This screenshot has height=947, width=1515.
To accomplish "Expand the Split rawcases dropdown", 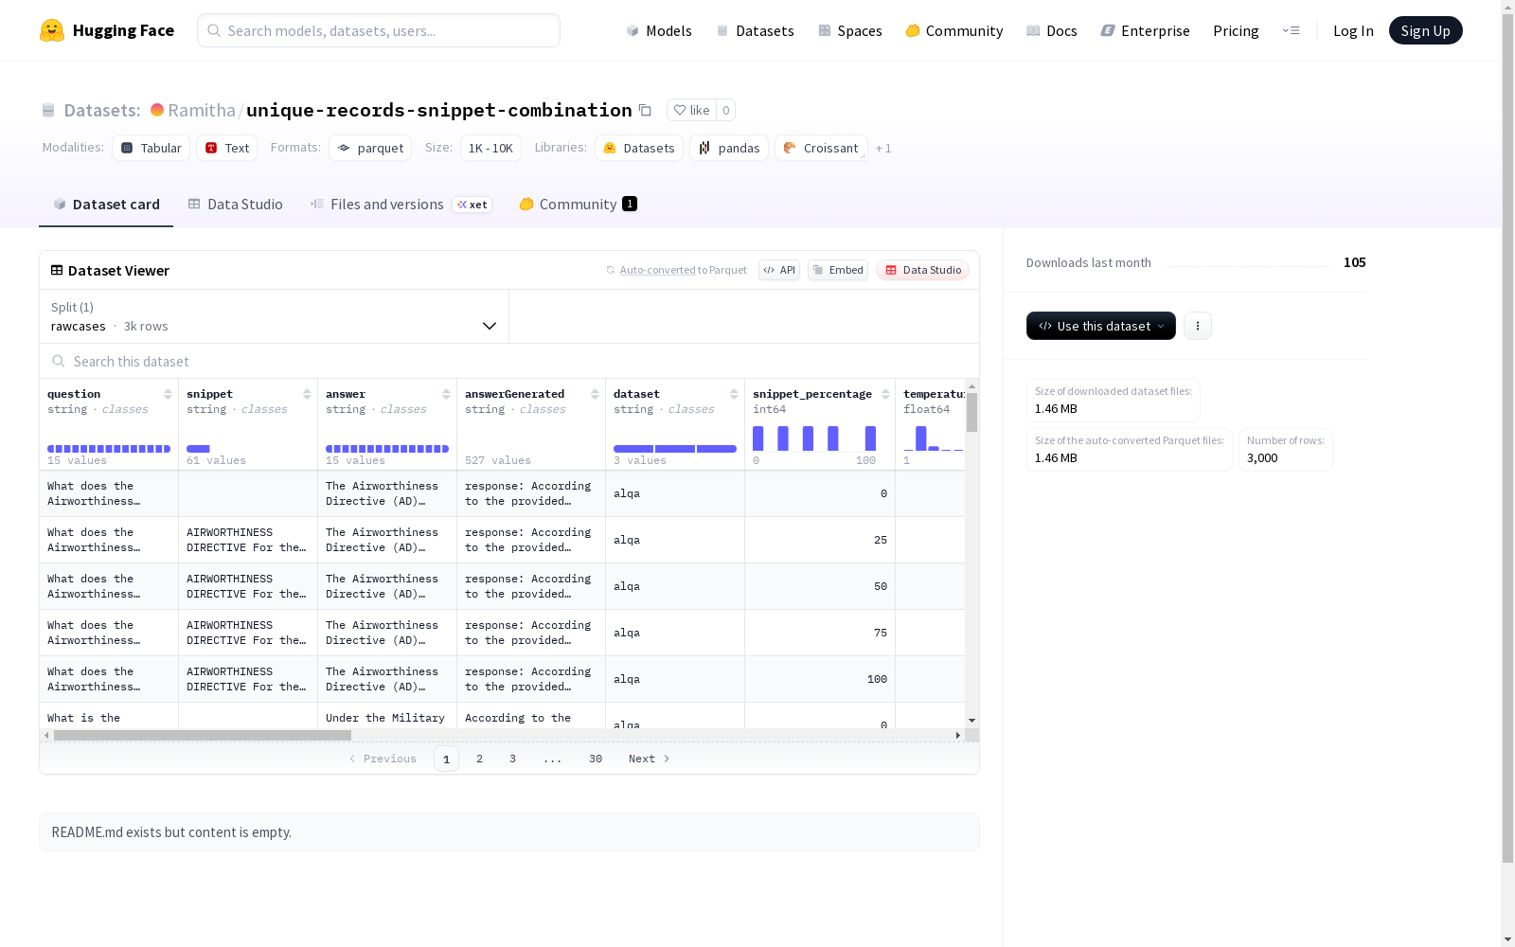I will click(274, 316).
